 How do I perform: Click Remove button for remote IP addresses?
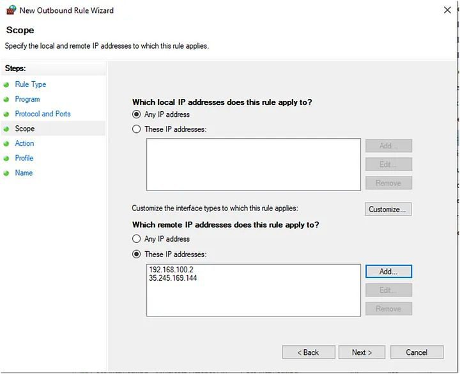coord(388,309)
